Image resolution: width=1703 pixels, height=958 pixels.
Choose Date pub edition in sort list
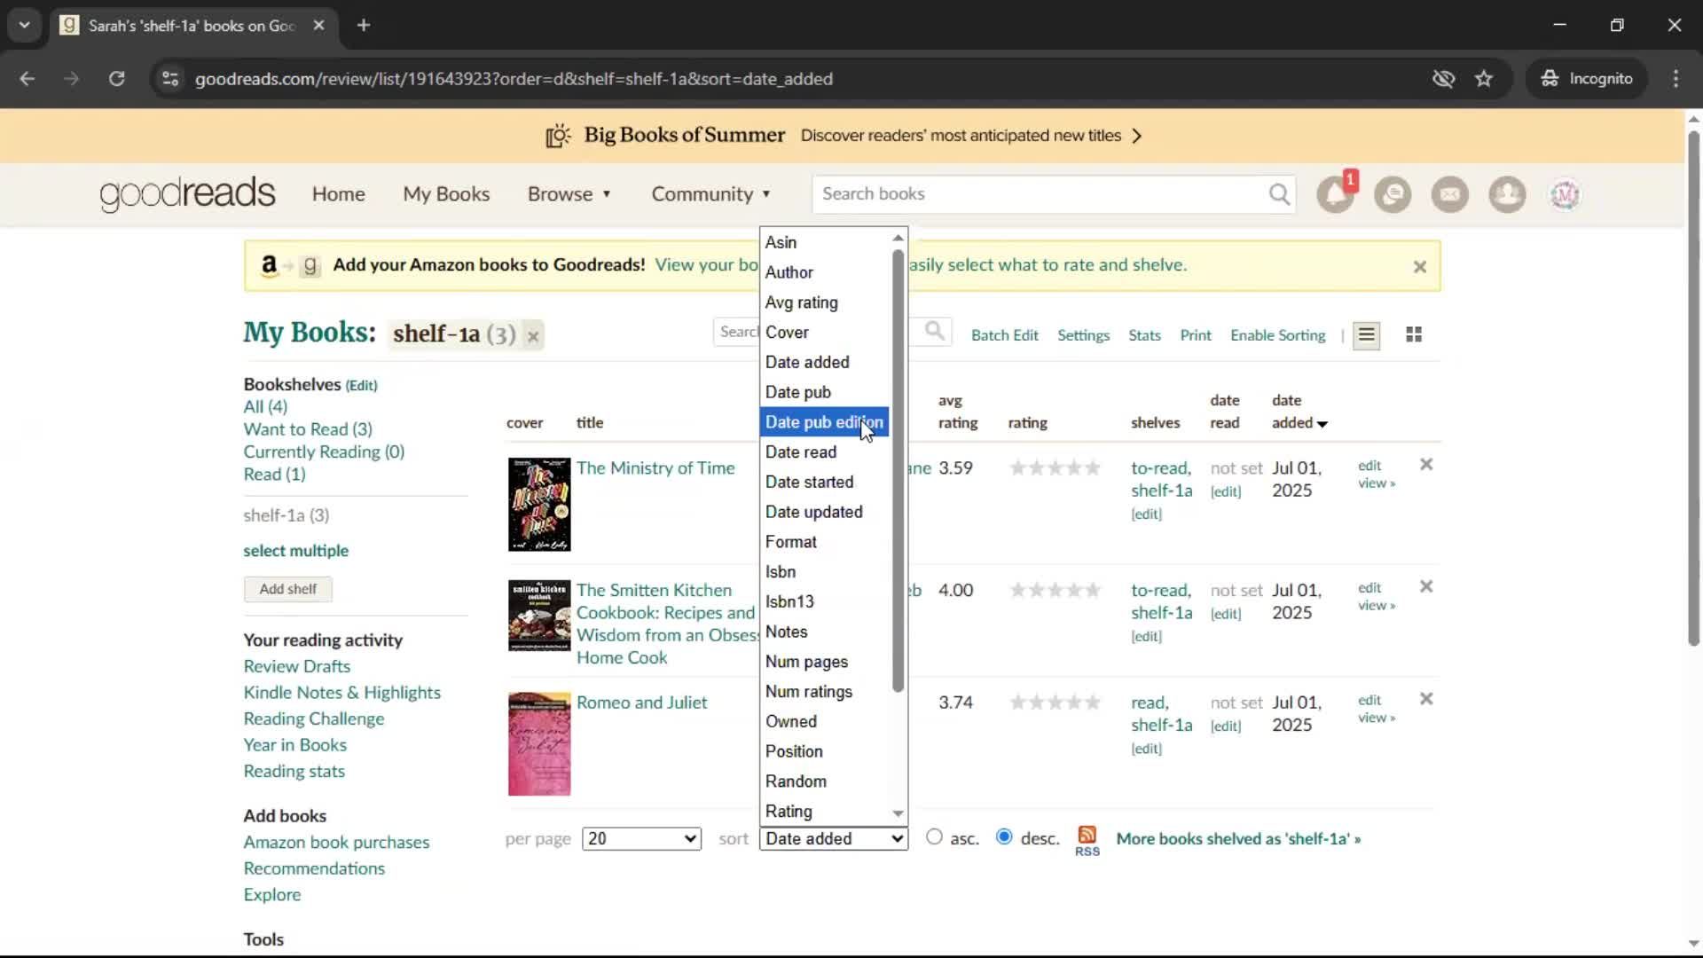click(824, 422)
